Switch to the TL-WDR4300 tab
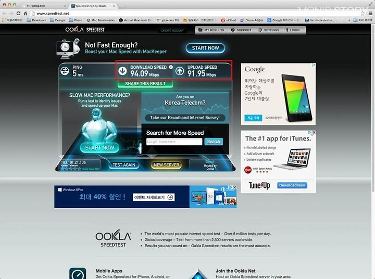 pos(43,6)
